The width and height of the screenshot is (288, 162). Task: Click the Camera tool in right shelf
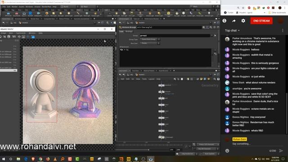[x=110, y=14]
